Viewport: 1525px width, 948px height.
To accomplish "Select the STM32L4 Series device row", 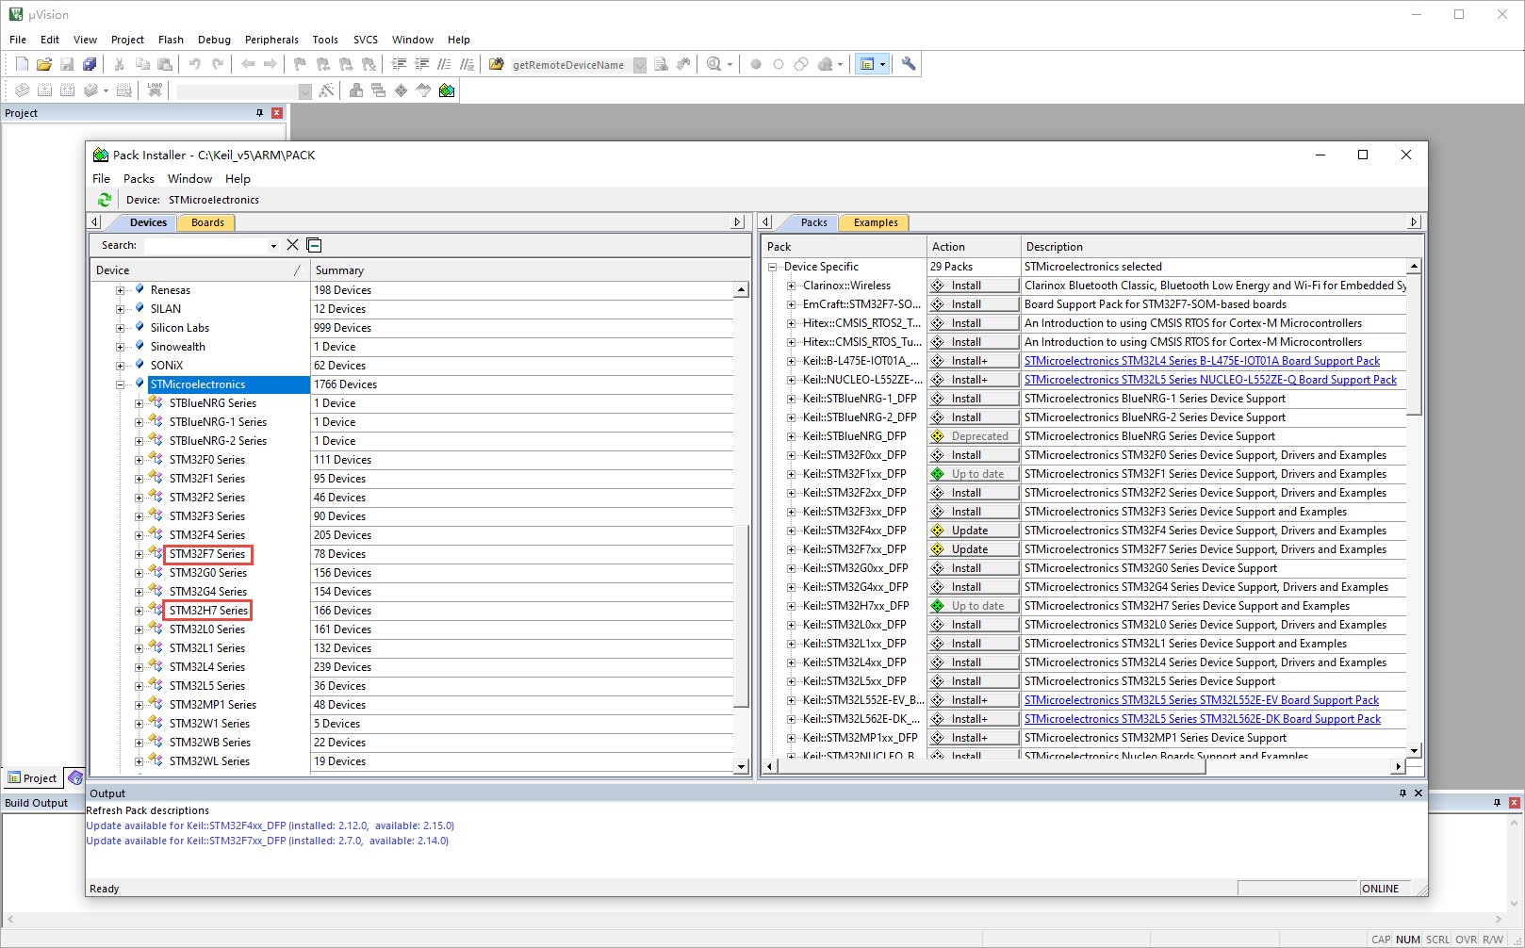I will point(206,667).
